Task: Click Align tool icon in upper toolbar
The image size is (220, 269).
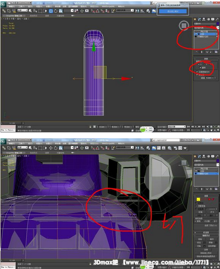Action: coord(142,11)
